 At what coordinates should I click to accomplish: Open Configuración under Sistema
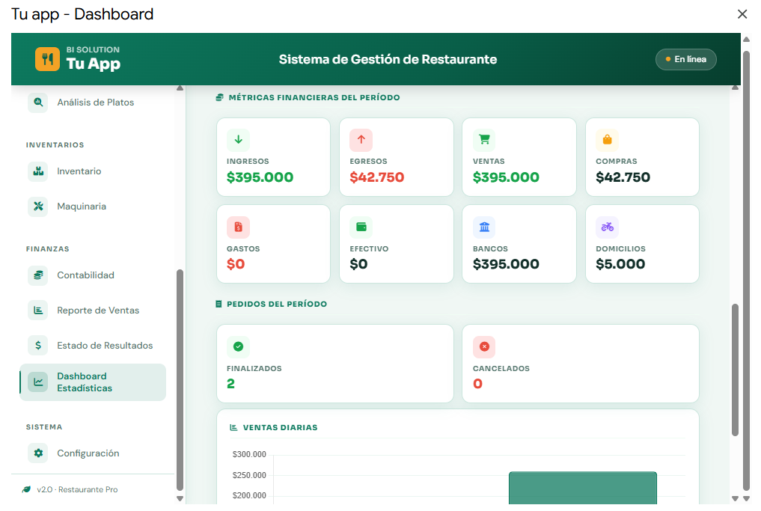(92, 453)
